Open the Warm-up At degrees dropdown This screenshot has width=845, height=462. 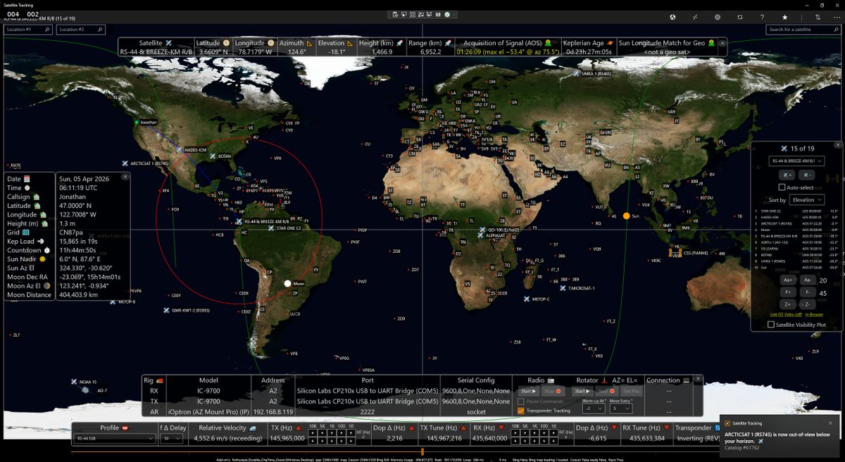coord(594,408)
